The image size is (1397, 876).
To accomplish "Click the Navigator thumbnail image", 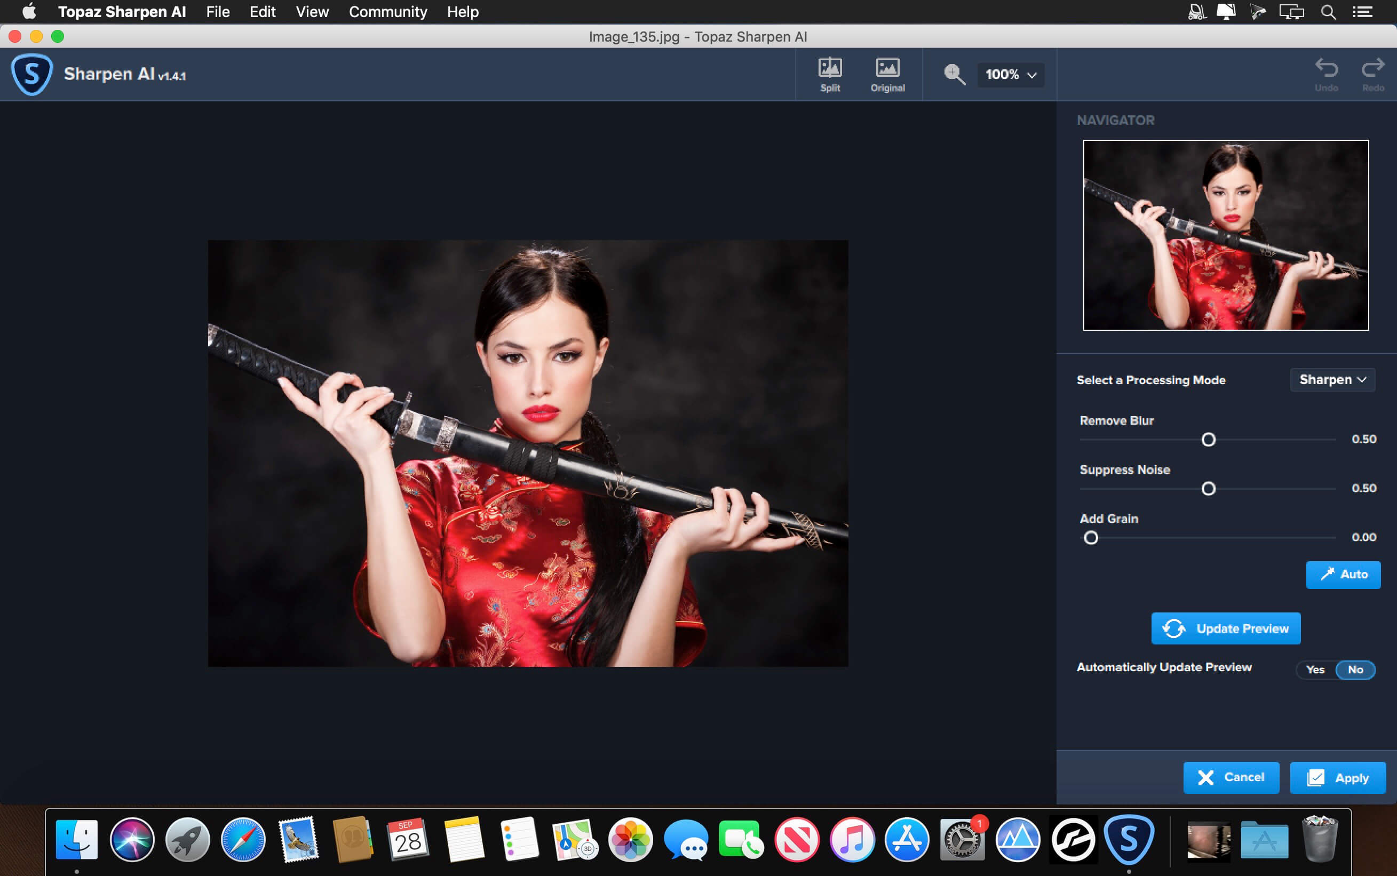I will click(x=1226, y=235).
